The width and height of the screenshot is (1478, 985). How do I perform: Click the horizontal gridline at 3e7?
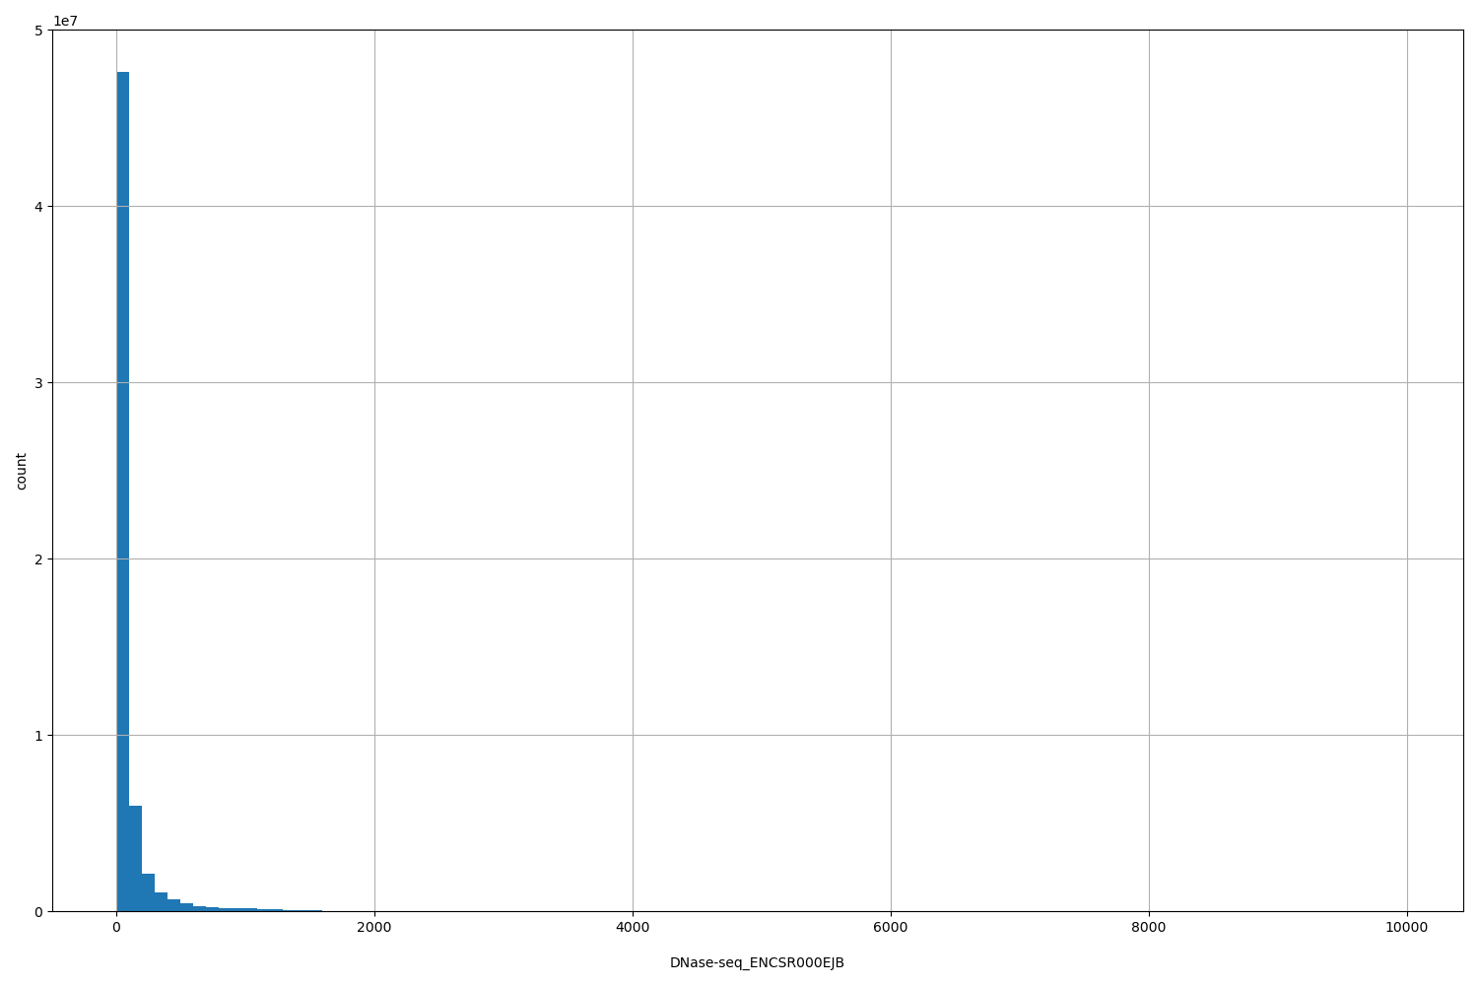(x=690, y=384)
